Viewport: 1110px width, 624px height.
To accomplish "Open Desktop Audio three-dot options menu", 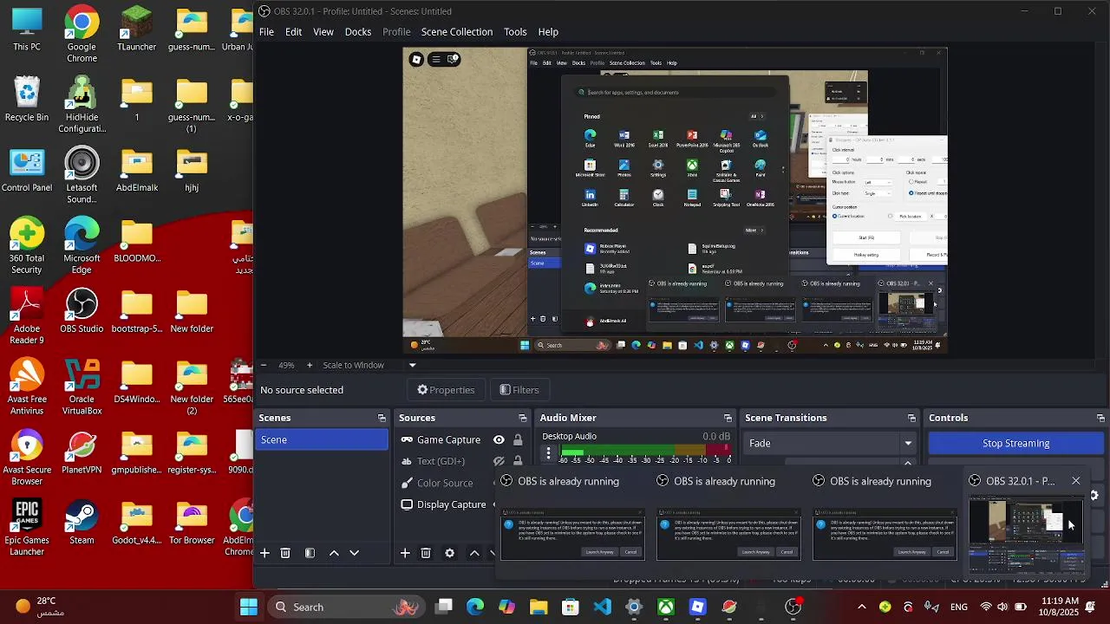I will tap(548, 452).
